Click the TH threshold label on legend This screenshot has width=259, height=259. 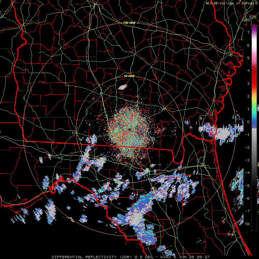(x=247, y=224)
